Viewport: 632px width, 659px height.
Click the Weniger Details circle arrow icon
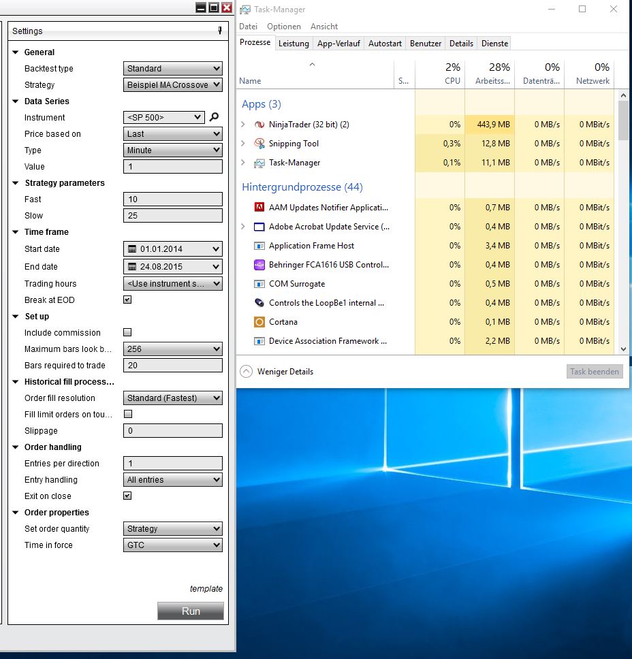tap(246, 372)
